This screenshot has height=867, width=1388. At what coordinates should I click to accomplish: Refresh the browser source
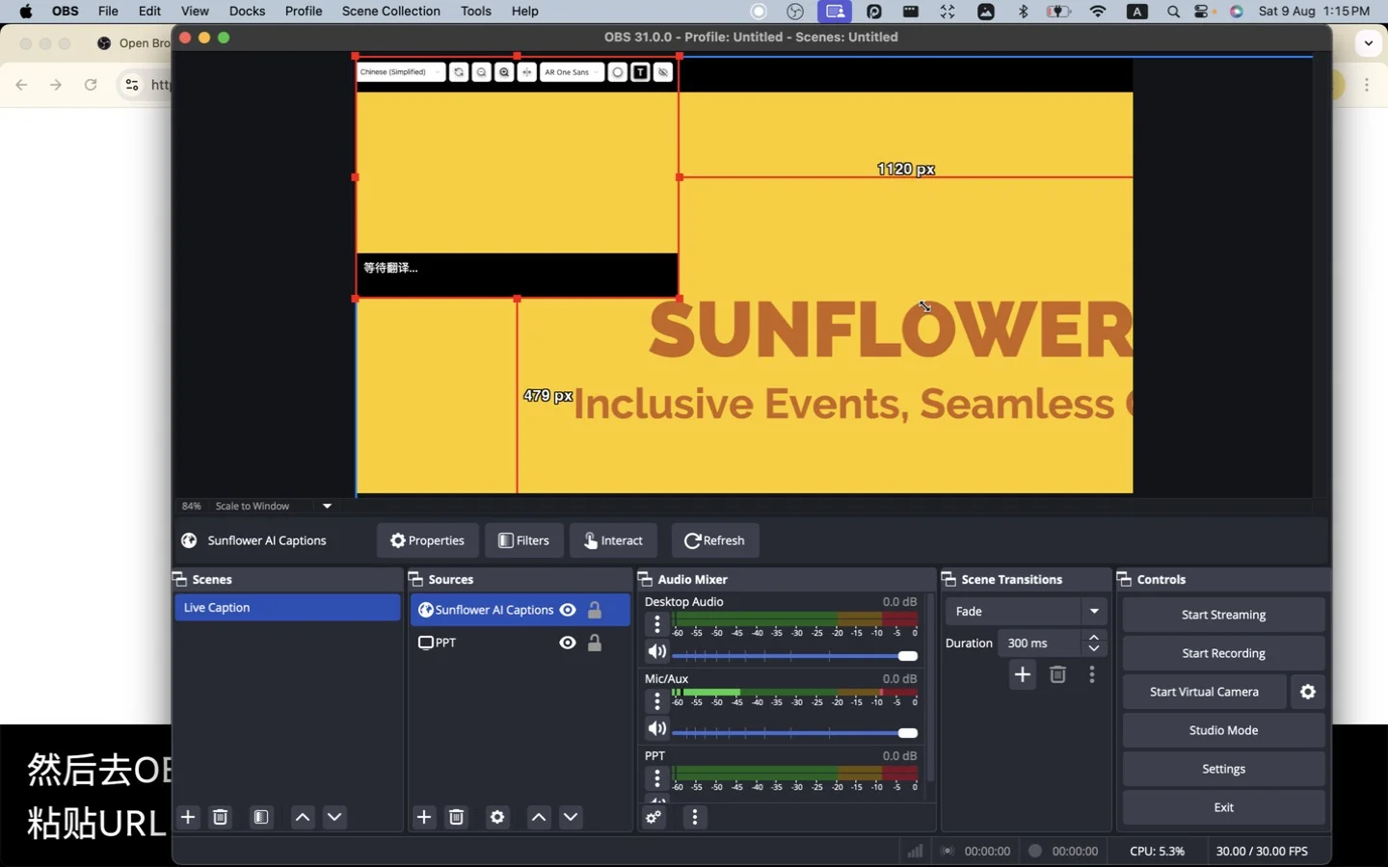point(715,540)
